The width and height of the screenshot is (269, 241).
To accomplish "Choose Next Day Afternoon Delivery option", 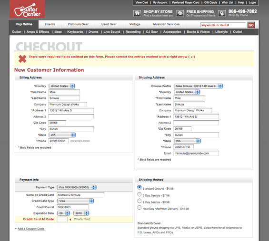I will (x=139, y=208).
